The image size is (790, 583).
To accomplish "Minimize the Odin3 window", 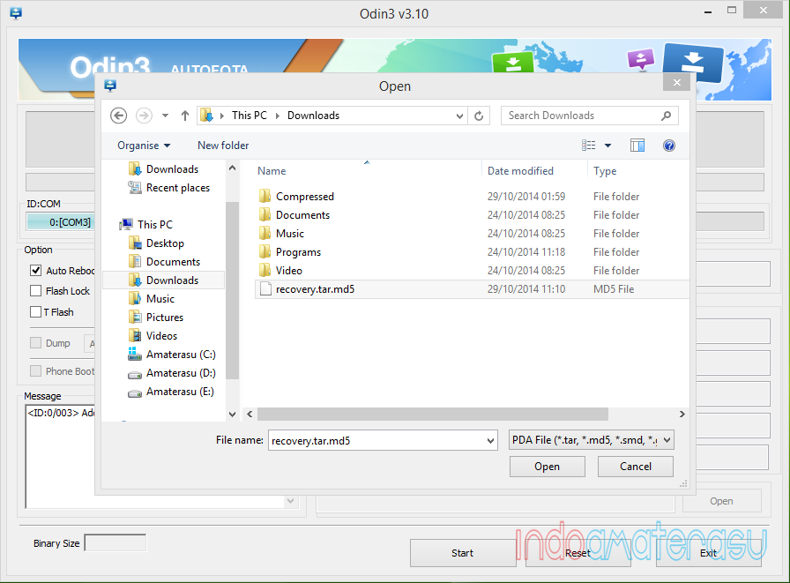I will [708, 12].
